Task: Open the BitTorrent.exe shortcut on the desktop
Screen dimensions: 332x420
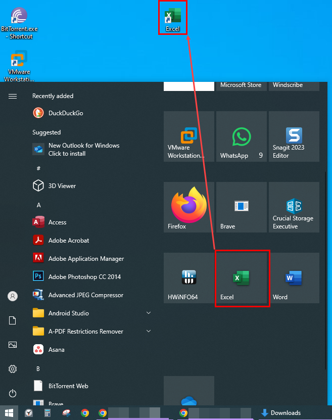Action: click(19, 23)
